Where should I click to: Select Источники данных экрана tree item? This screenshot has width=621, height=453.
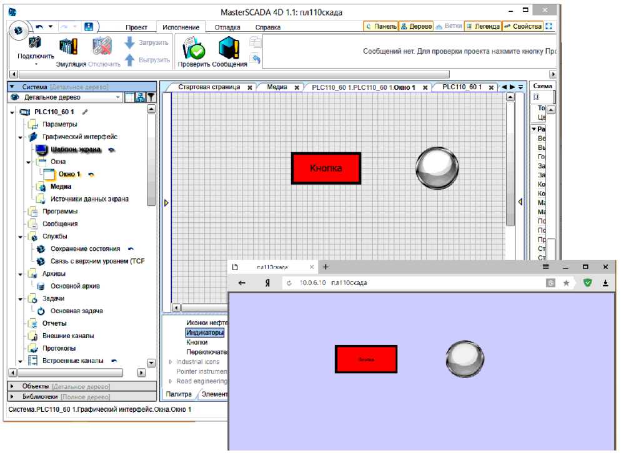pos(89,199)
